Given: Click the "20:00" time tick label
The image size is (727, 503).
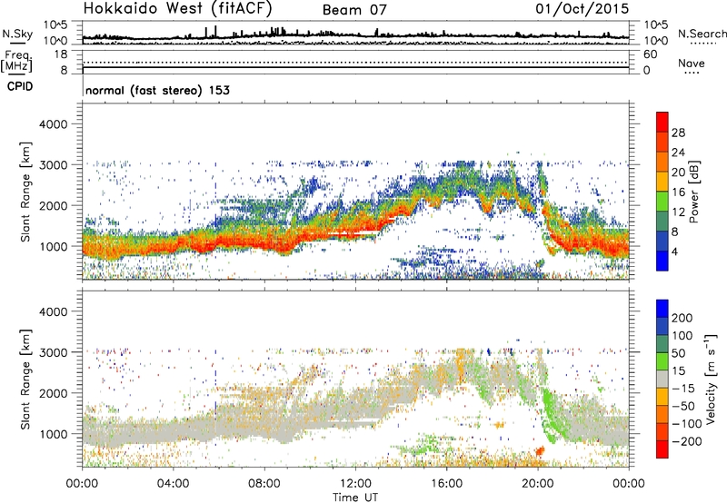Looking at the screenshot, I should coord(538,484).
